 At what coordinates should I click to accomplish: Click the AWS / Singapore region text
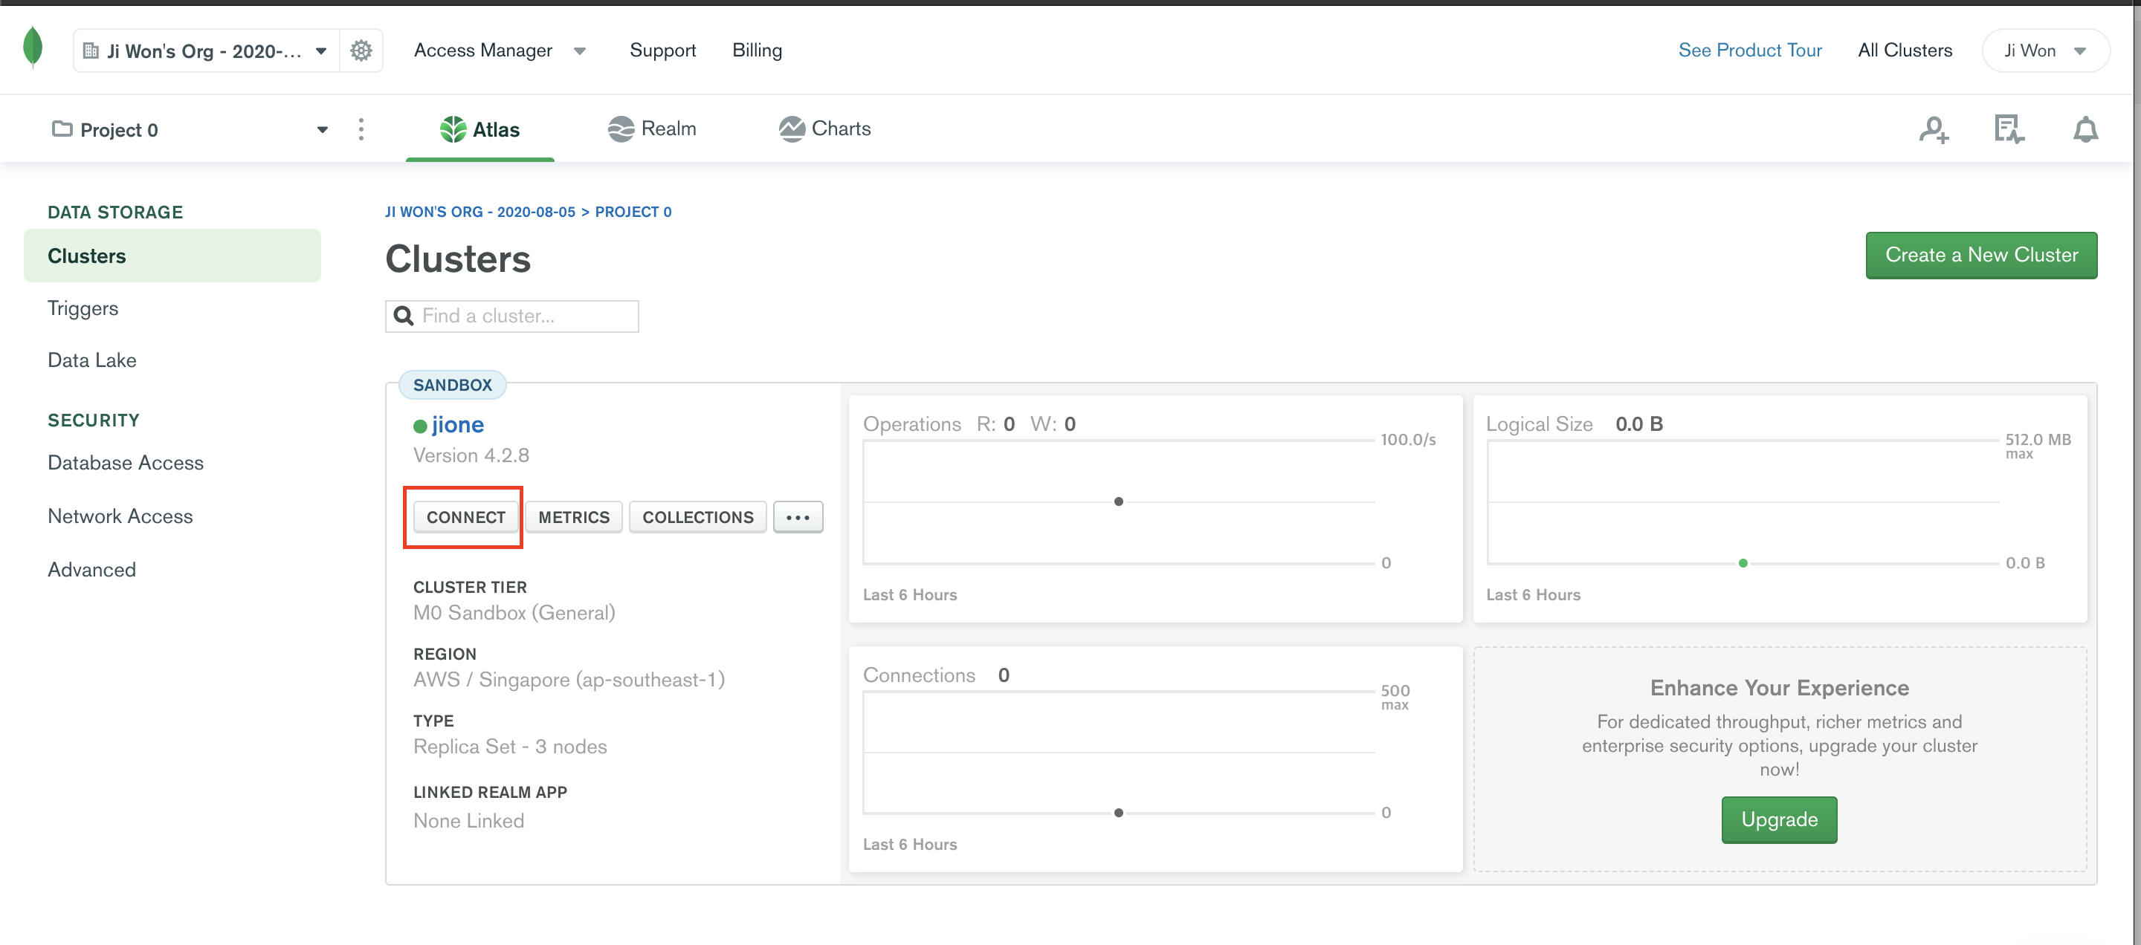[x=569, y=680]
